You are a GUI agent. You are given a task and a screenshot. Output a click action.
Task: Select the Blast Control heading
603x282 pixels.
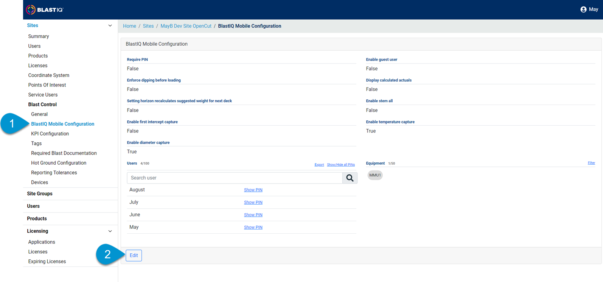point(42,105)
